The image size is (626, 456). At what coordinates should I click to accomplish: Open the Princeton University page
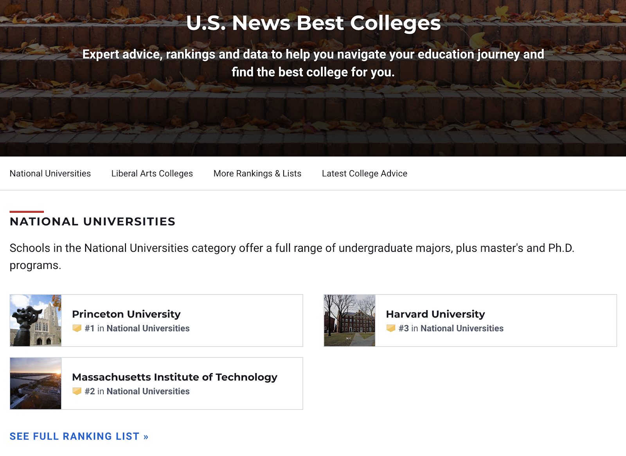pyautogui.click(x=126, y=314)
